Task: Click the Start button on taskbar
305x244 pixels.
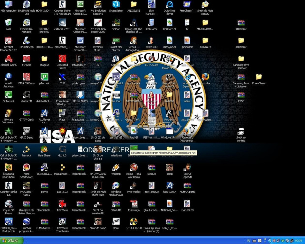Action: [12, 240]
